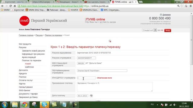Open Skype from the taskbar

point(44,105)
